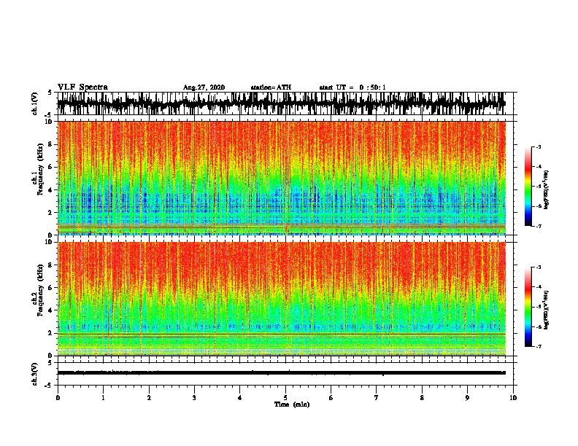
Task: Click the 2 kHz horizontal line in ch.2 spectrogram
Action: [x=282, y=333]
